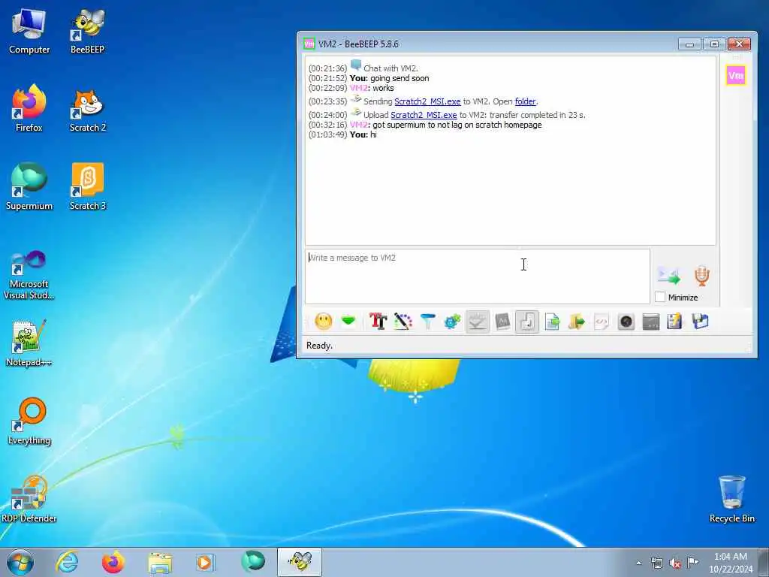This screenshot has height=577, width=769.
Task: Launch Internet Explorer from the taskbar
Action: tap(67, 562)
